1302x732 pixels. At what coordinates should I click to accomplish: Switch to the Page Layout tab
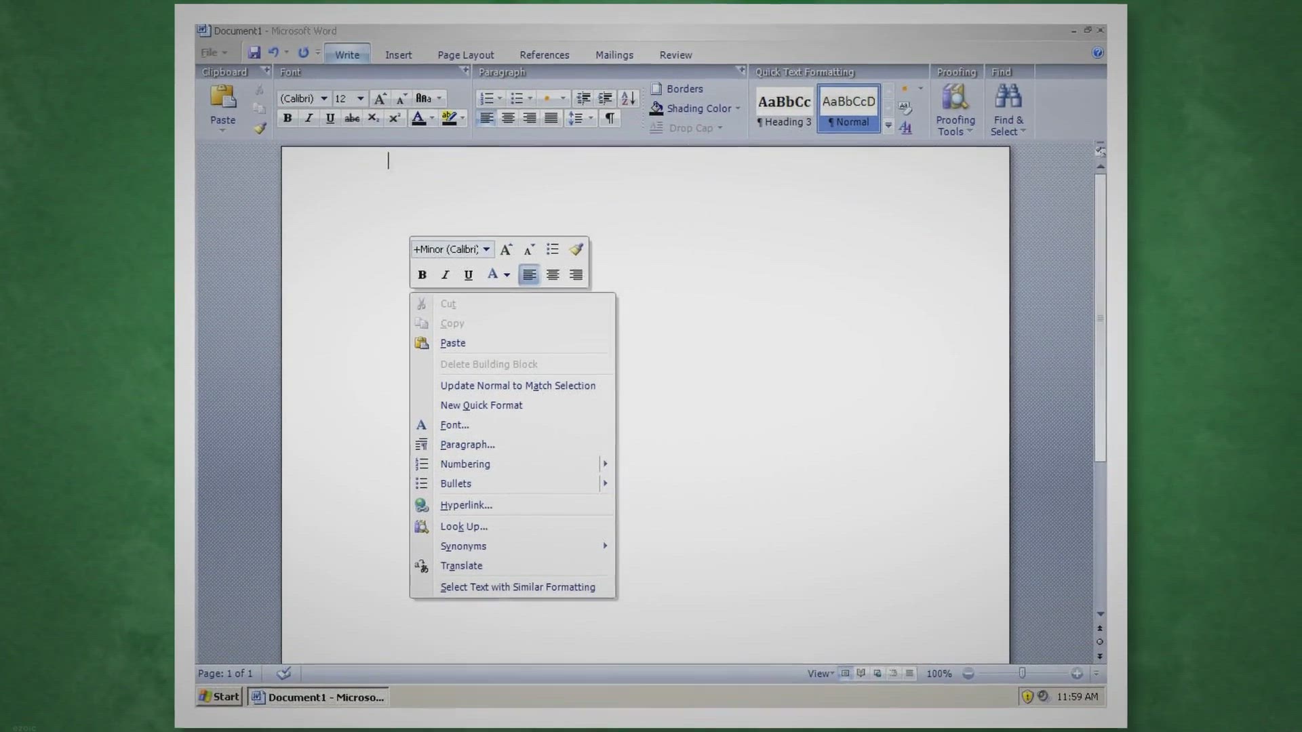click(466, 55)
